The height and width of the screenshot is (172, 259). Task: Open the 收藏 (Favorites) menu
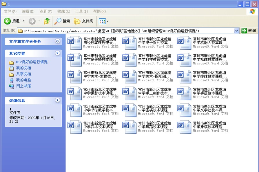(x=64, y=11)
